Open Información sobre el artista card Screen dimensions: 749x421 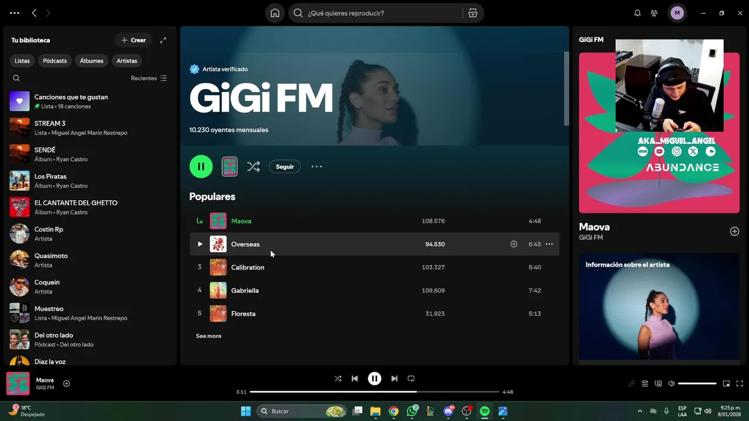click(x=659, y=306)
